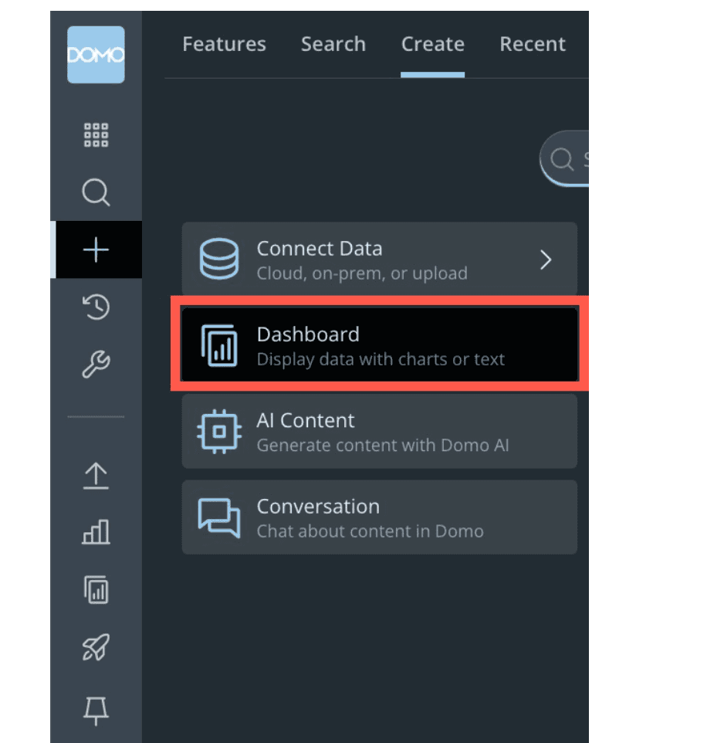Open the apps grid icon
Screen dimensions: 707x743
click(96, 135)
